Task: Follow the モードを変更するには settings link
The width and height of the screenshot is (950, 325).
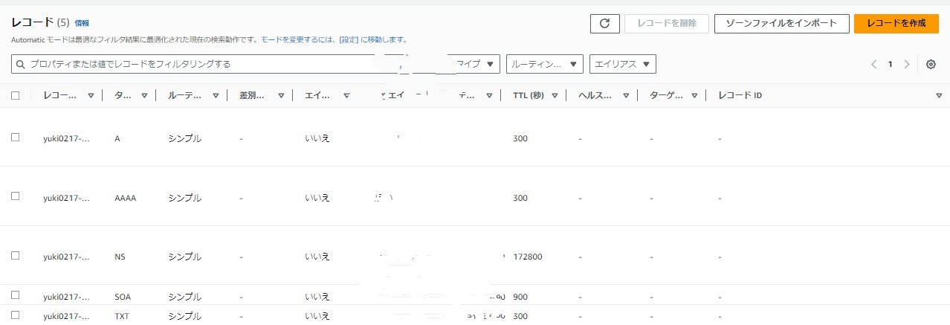Action: (x=333, y=39)
